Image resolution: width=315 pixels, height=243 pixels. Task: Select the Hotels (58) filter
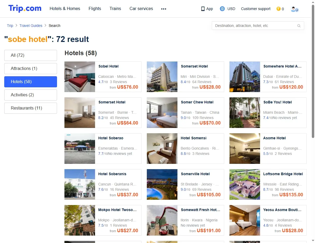tap(31, 82)
